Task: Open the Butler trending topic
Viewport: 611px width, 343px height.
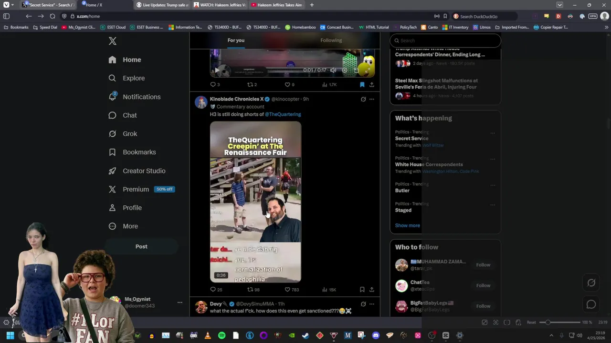Action: click(402, 191)
